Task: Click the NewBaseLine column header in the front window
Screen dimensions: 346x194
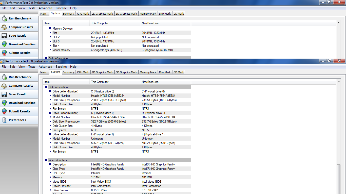Action: [166, 82]
